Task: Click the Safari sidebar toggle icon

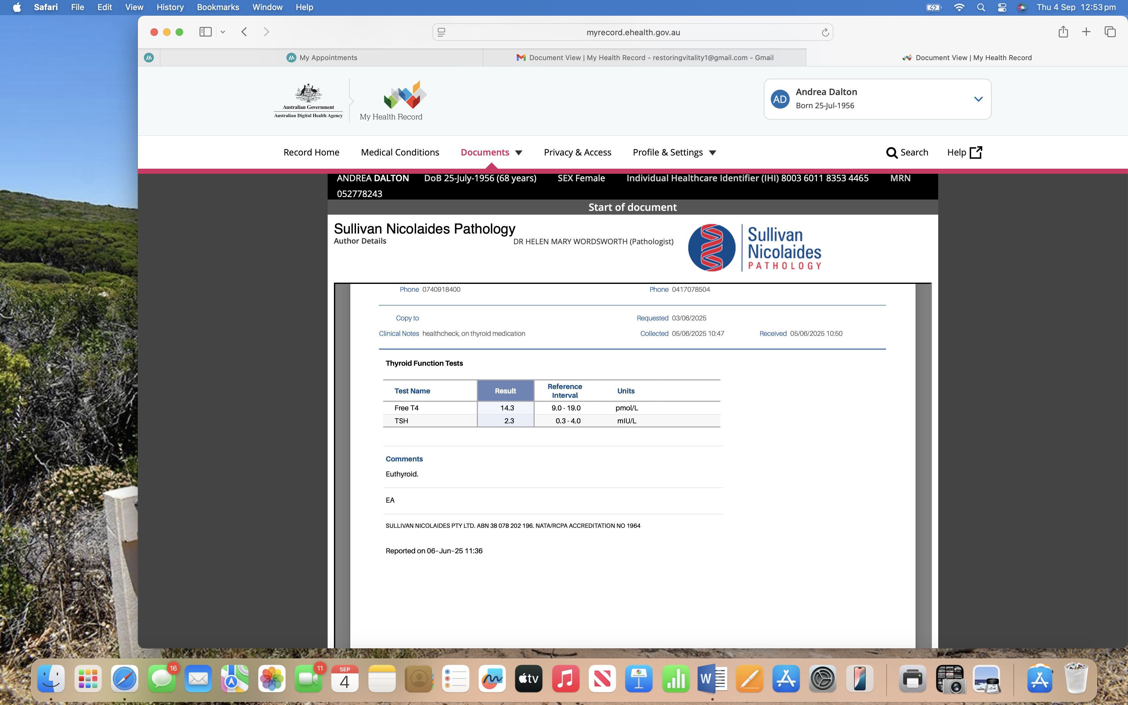Action: [x=205, y=32]
